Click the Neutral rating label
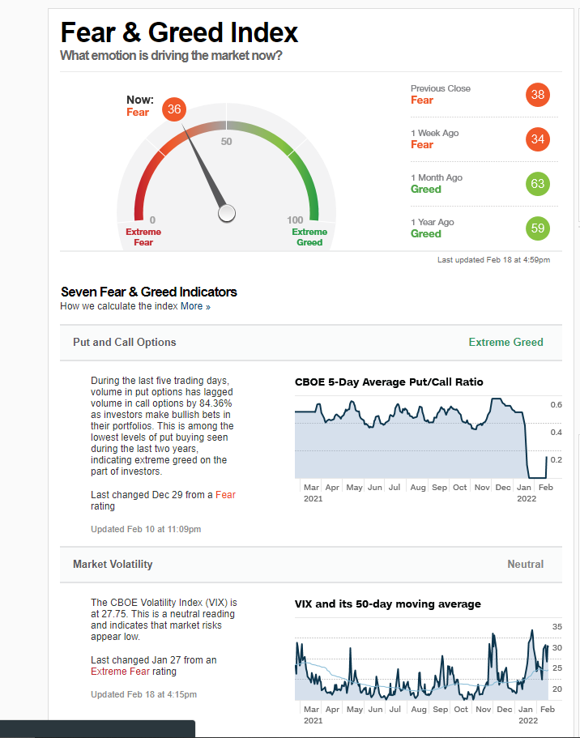Image resolution: width=580 pixels, height=738 pixels. point(525,564)
